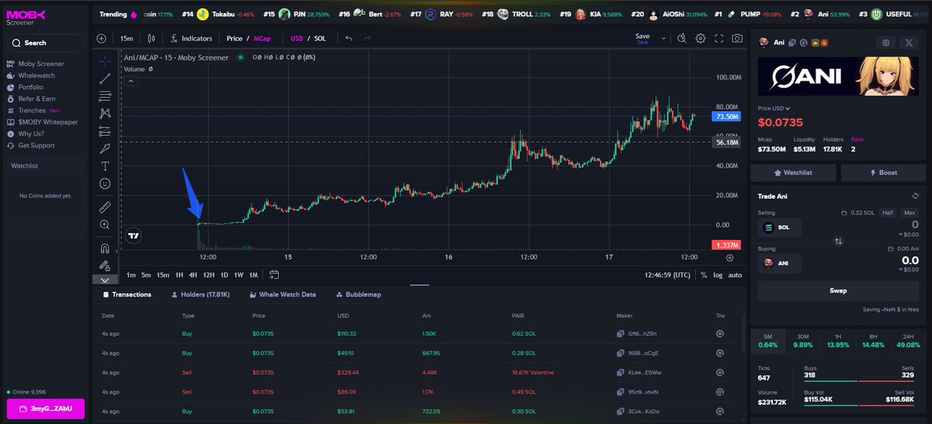Open the Ani website globe link
Viewport: 932px width, 424px height.
tap(886, 43)
